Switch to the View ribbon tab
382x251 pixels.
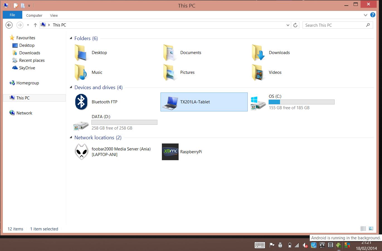[54, 15]
